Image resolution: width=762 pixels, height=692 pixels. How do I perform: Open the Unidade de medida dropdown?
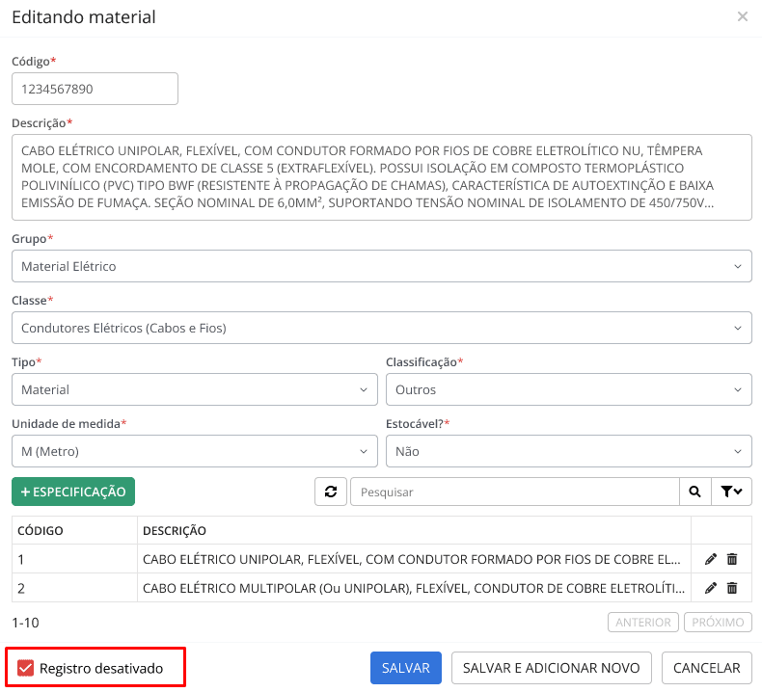click(x=194, y=451)
